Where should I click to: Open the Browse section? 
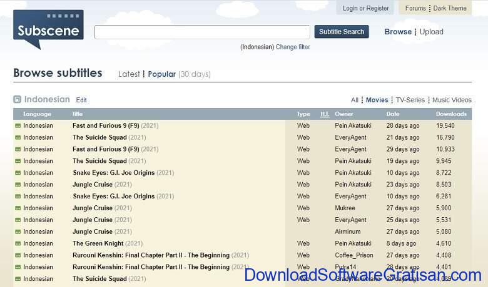click(398, 32)
